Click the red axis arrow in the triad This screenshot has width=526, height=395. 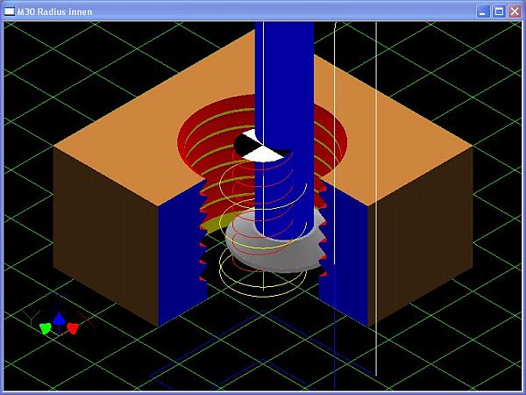(73, 328)
